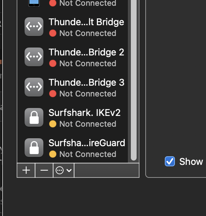Select the Surfshark. IKEv2 VPN entry

(x=73, y=117)
